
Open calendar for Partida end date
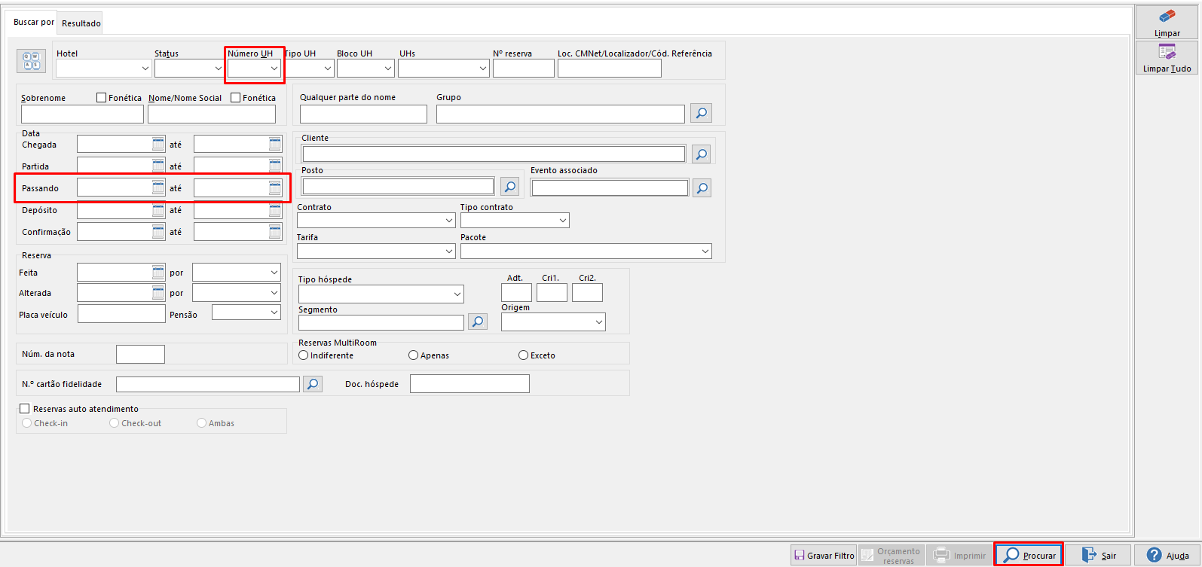[275, 166]
